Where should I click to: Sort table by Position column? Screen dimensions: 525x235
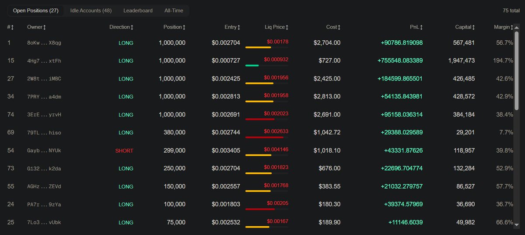click(x=175, y=27)
